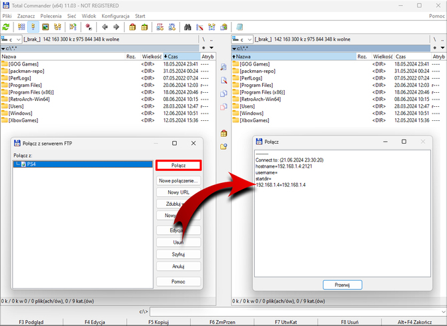This screenshot has width=447, height=326.
Task: Click the Copy files icon in vertical bar
Action: point(223,94)
